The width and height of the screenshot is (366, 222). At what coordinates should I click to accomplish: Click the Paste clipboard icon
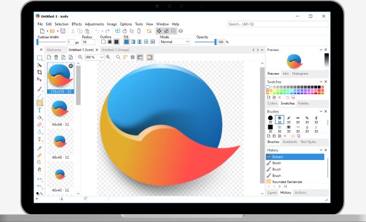click(x=87, y=31)
